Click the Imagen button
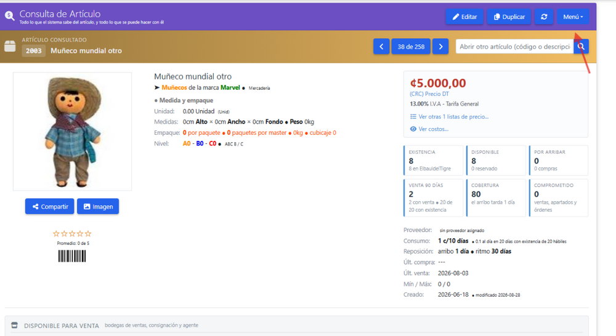The image size is (616, 336). pyautogui.click(x=98, y=207)
